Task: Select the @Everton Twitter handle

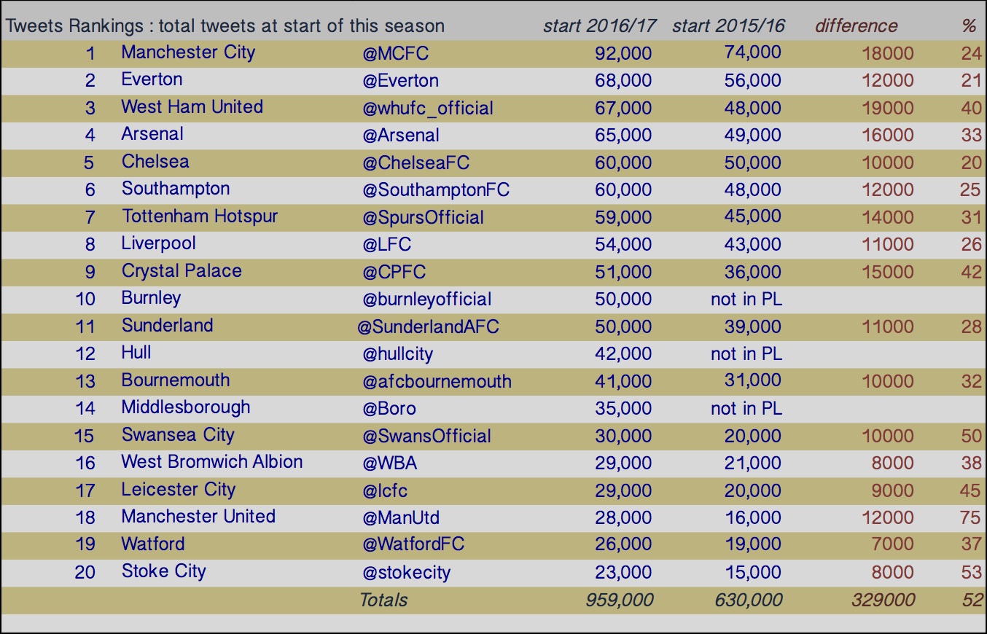Action: point(400,80)
